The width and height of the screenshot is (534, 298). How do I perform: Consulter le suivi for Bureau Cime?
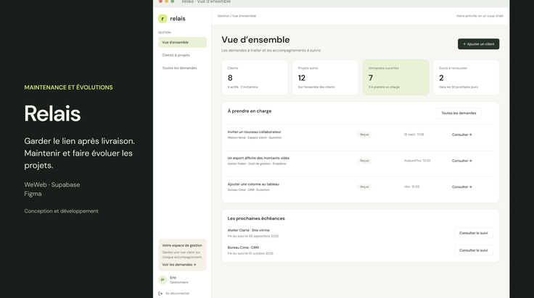pos(473,250)
